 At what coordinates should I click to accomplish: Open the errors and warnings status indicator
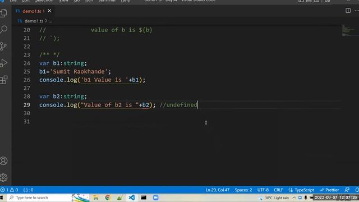[9, 190]
